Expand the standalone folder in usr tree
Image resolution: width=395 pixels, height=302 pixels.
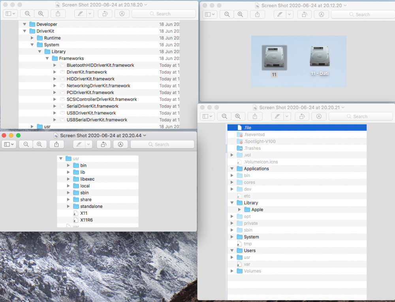(68, 206)
